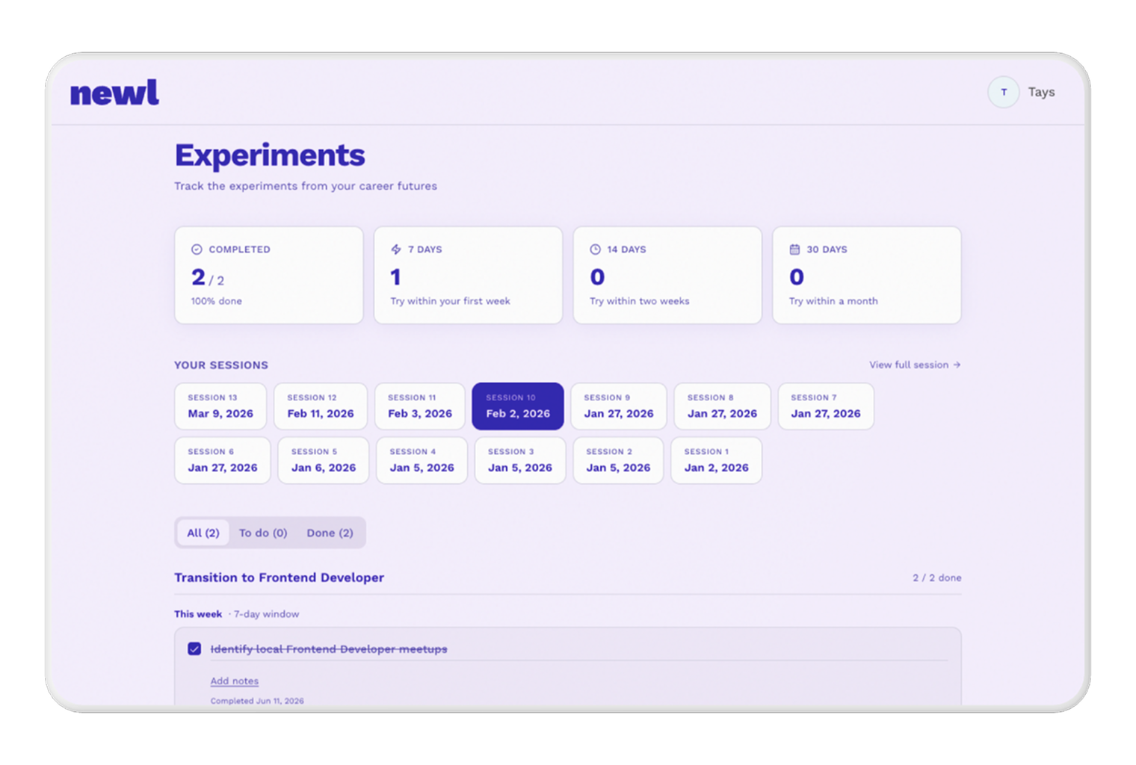Switch to the Done (2) tab
The width and height of the screenshot is (1136, 765).
coord(330,533)
